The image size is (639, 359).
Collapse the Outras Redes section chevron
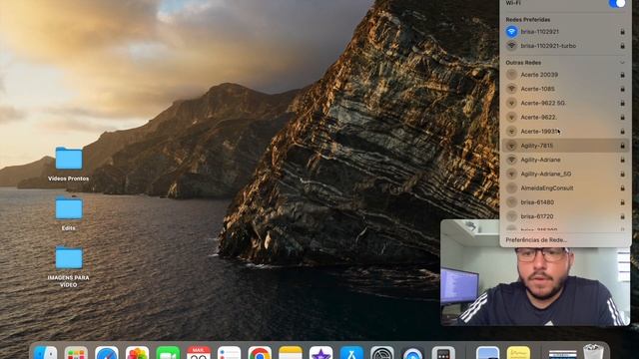click(622, 63)
